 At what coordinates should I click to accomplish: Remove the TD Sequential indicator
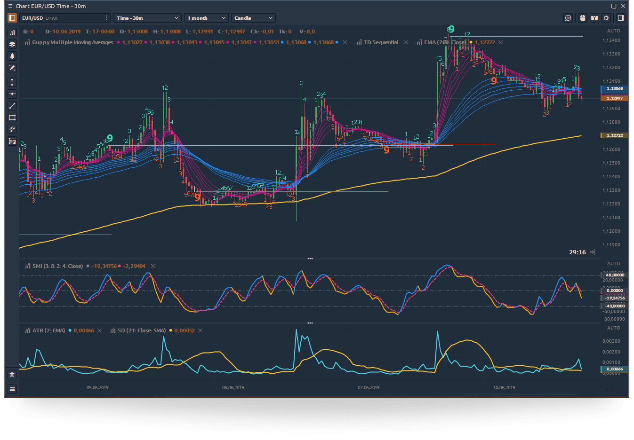(406, 42)
